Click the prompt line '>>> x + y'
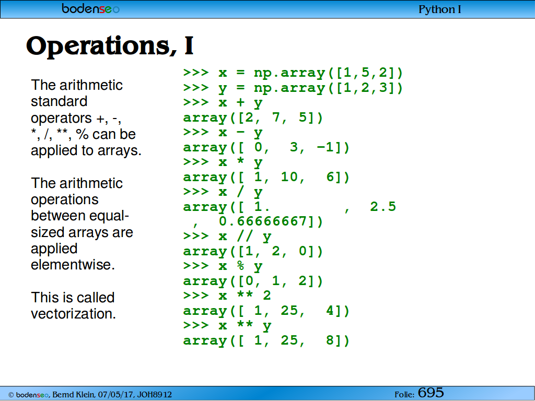The height and width of the screenshot is (401, 535). 223,103
